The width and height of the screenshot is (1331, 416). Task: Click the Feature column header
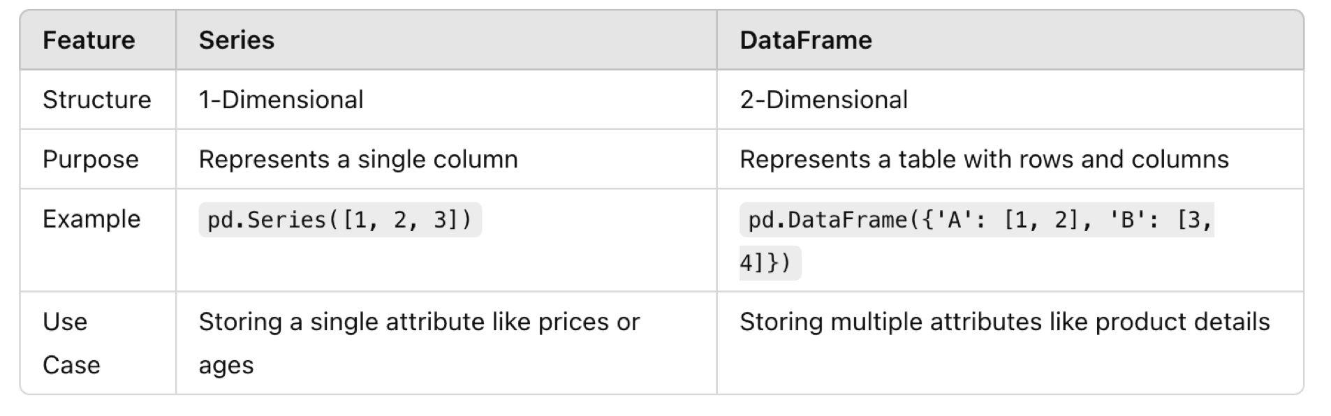[89, 40]
